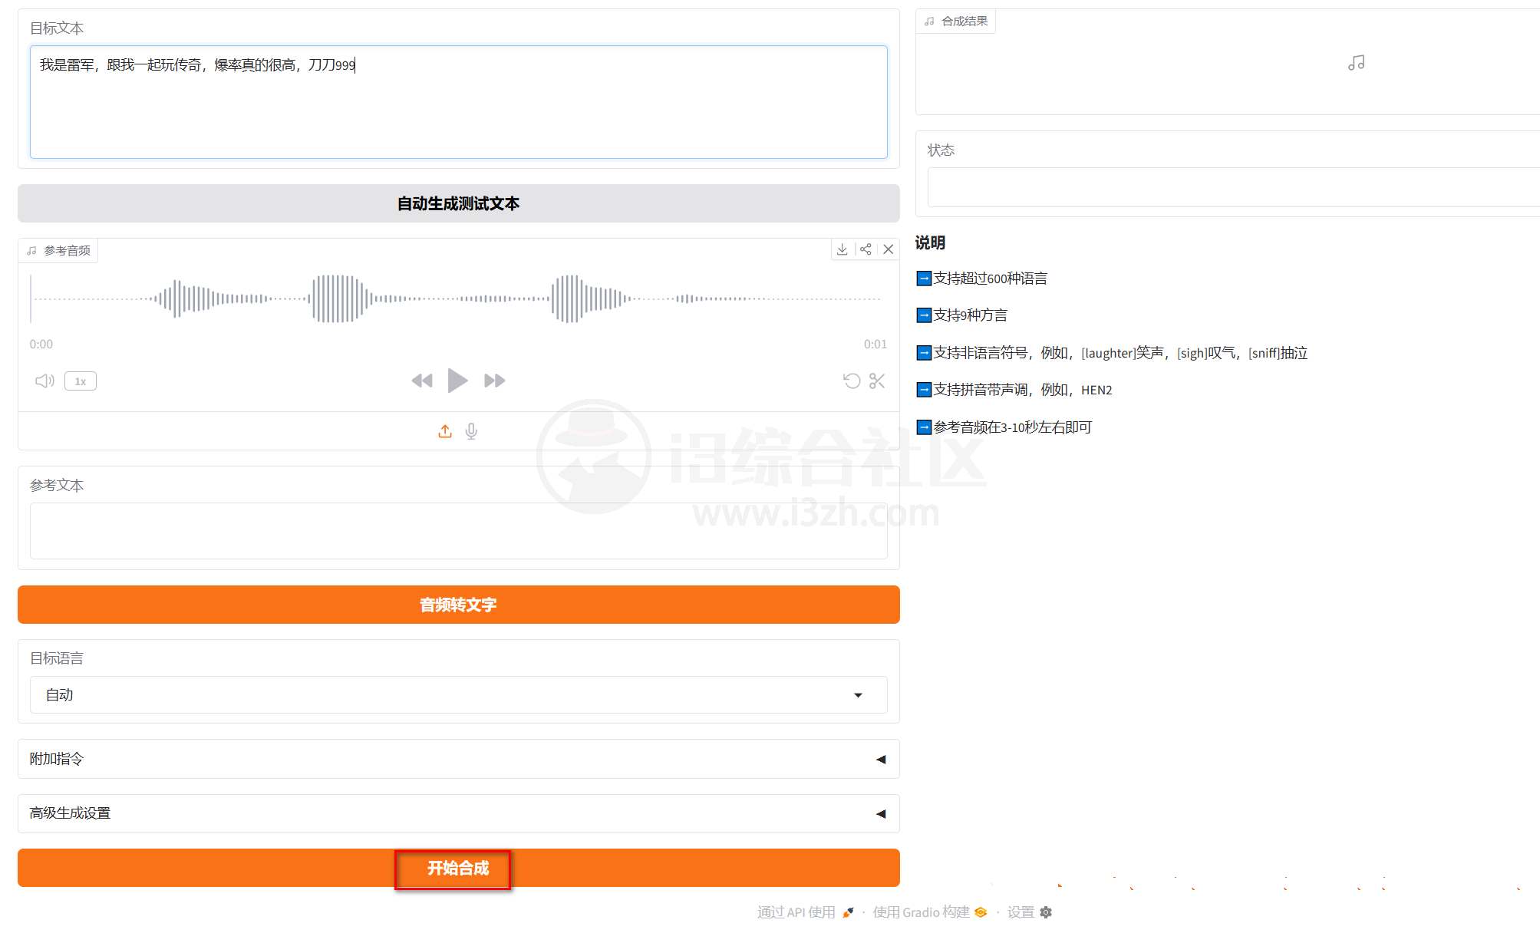1540x933 pixels.
Task: Mute audio via the volume icon
Action: coord(44,381)
